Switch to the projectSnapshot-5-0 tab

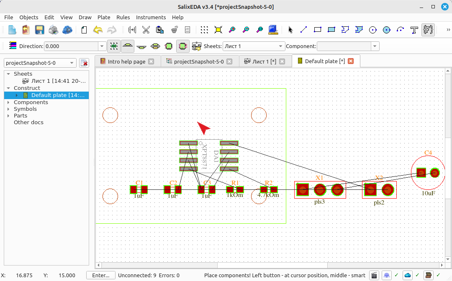click(199, 61)
